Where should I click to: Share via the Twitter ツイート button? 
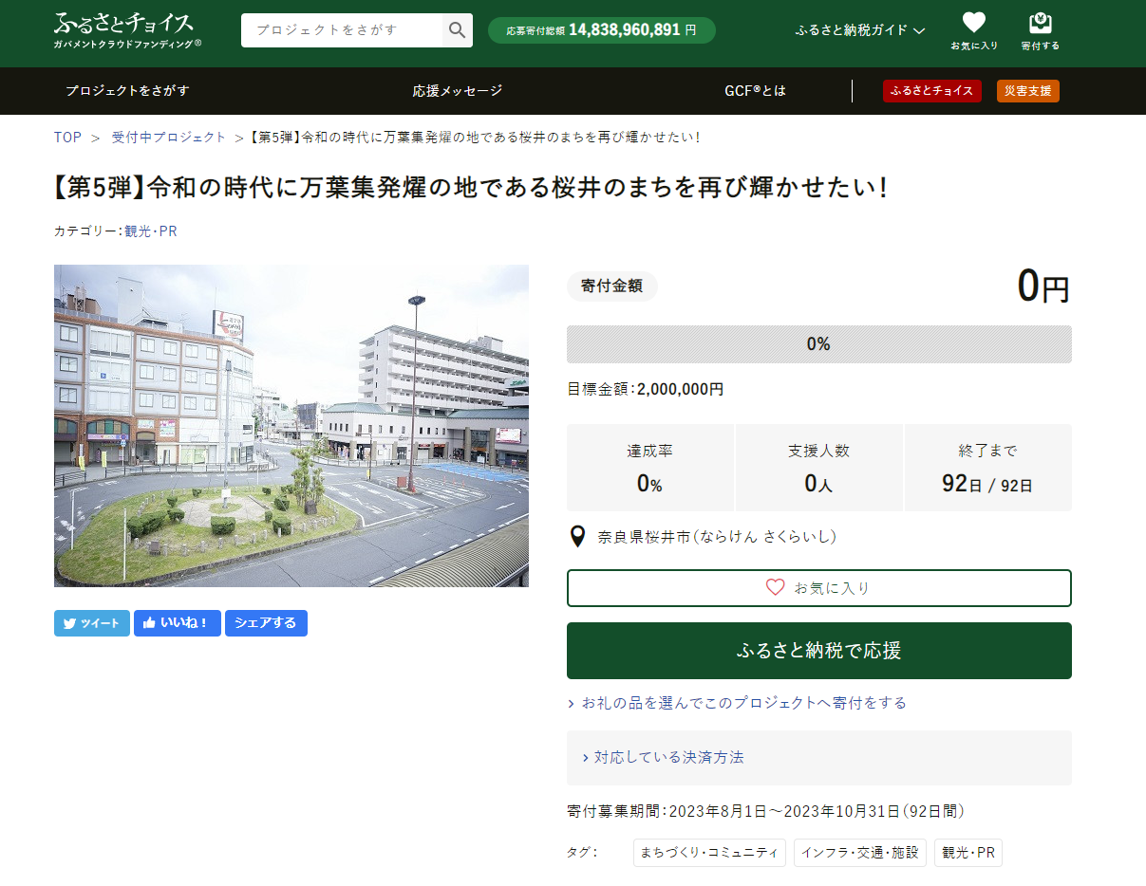(x=92, y=623)
